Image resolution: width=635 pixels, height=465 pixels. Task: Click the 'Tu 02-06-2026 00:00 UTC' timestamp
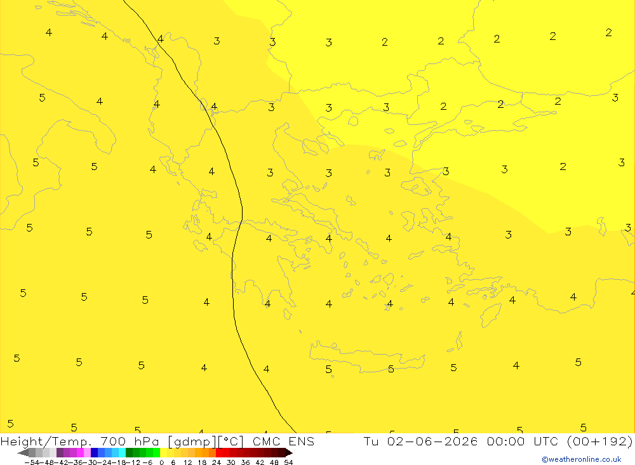(461, 441)
